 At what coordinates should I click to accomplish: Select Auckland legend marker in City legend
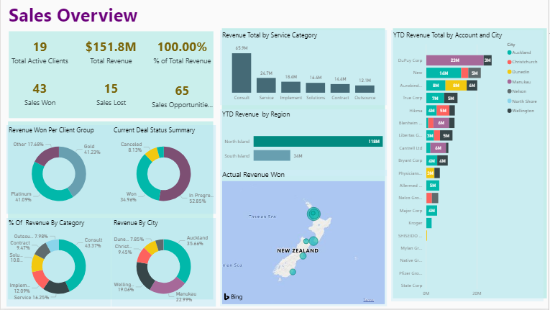click(510, 53)
